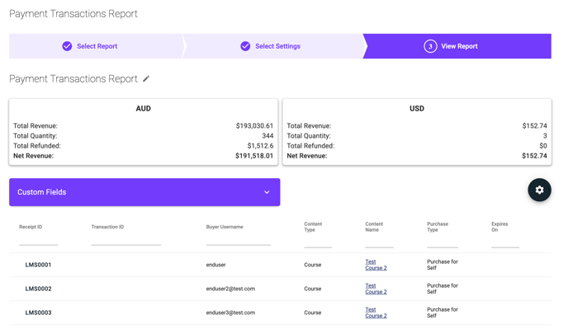Click Purchase for Self in LMS0003 row
Viewport: 568px width, 329px height.
[443, 313]
